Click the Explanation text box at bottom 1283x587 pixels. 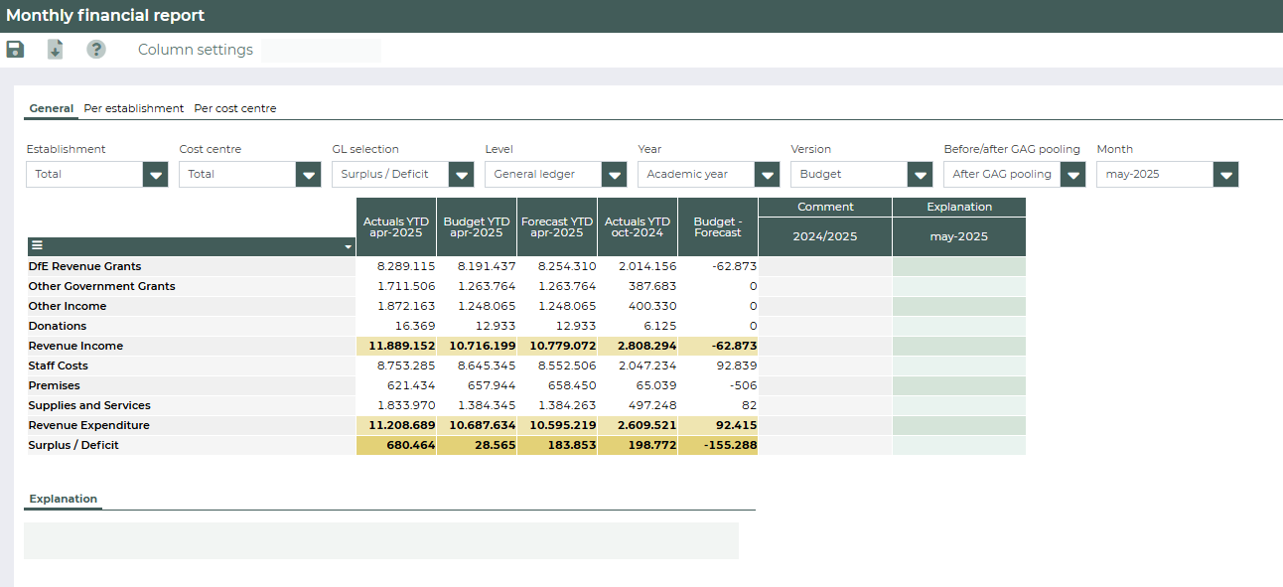coord(380,540)
